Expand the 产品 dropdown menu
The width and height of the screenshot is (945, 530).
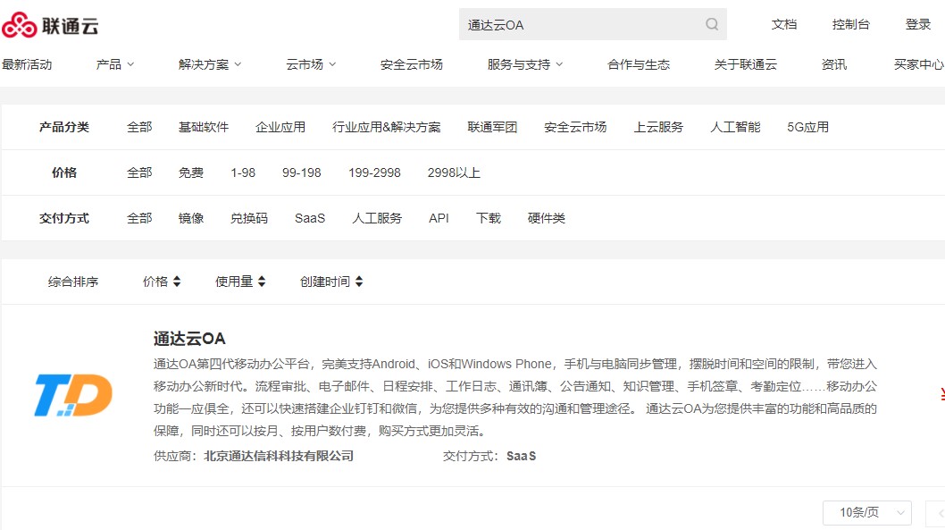tap(115, 64)
